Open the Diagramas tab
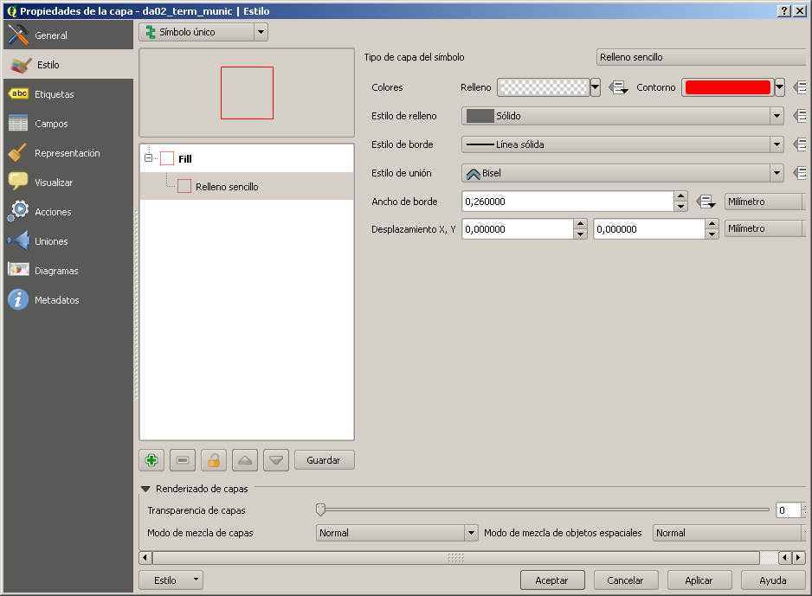 point(68,271)
